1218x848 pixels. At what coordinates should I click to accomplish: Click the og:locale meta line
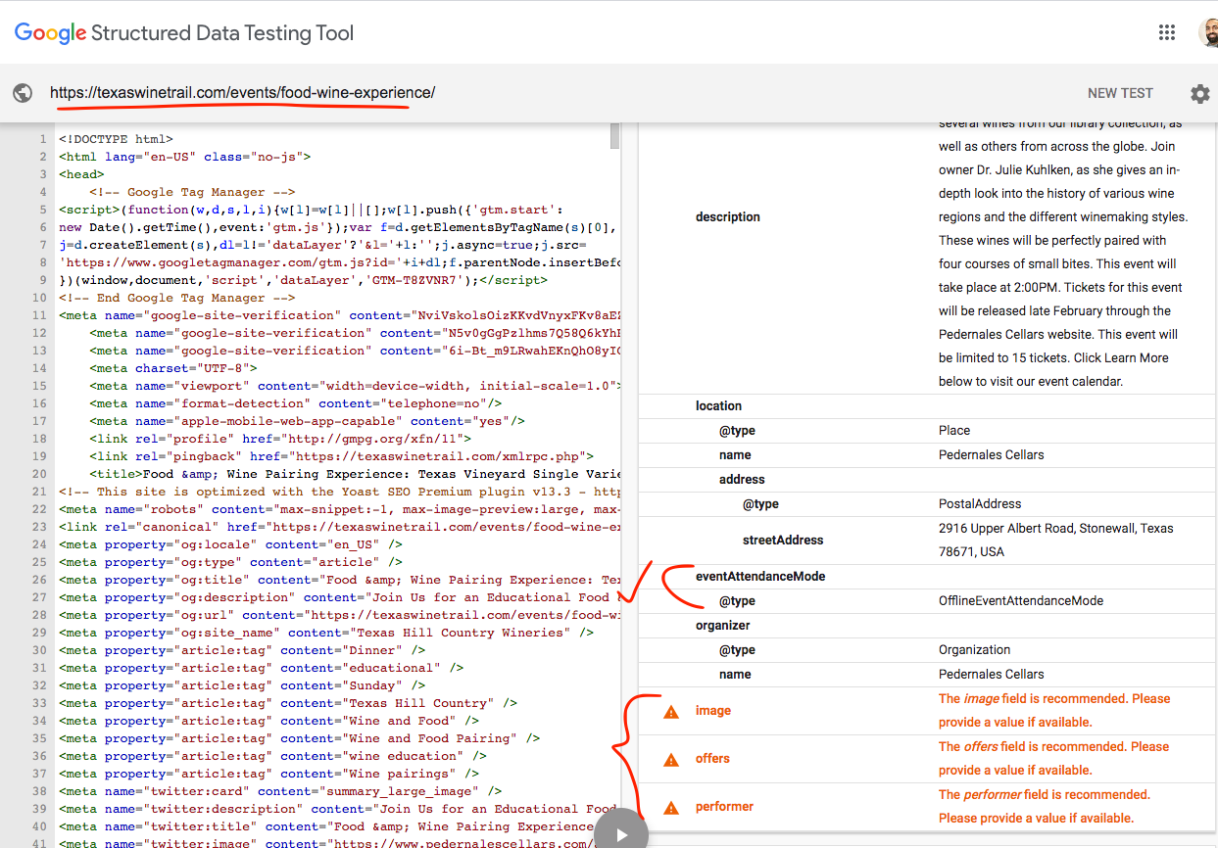pyautogui.click(x=230, y=544)
